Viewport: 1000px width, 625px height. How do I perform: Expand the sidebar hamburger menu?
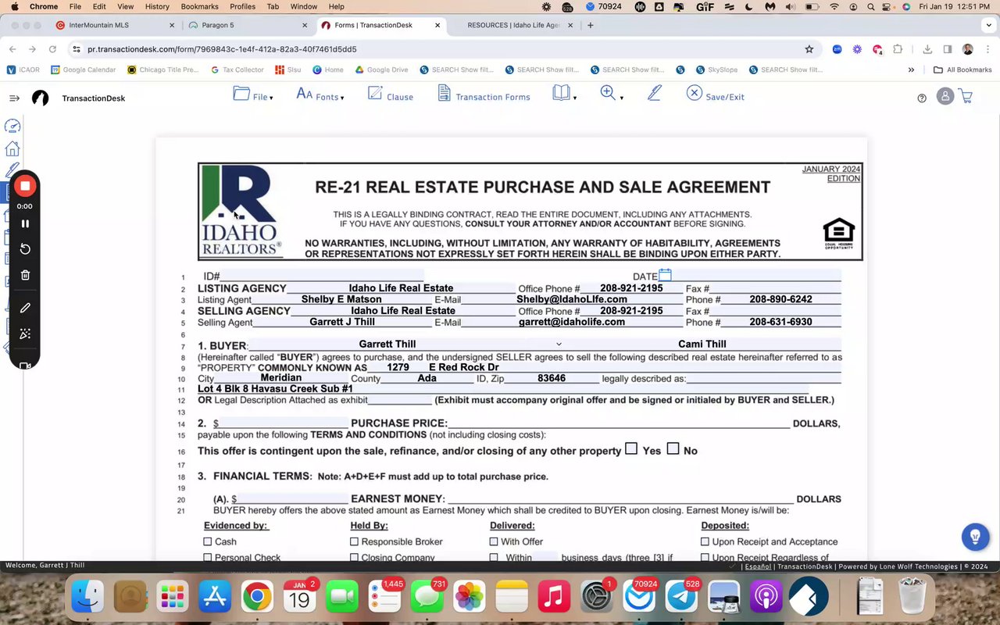point(14,98)
